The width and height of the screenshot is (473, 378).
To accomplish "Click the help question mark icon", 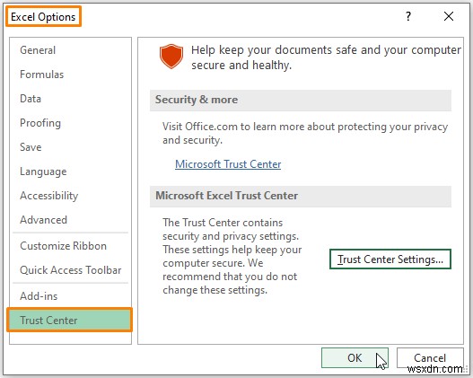I will (408, 16).
